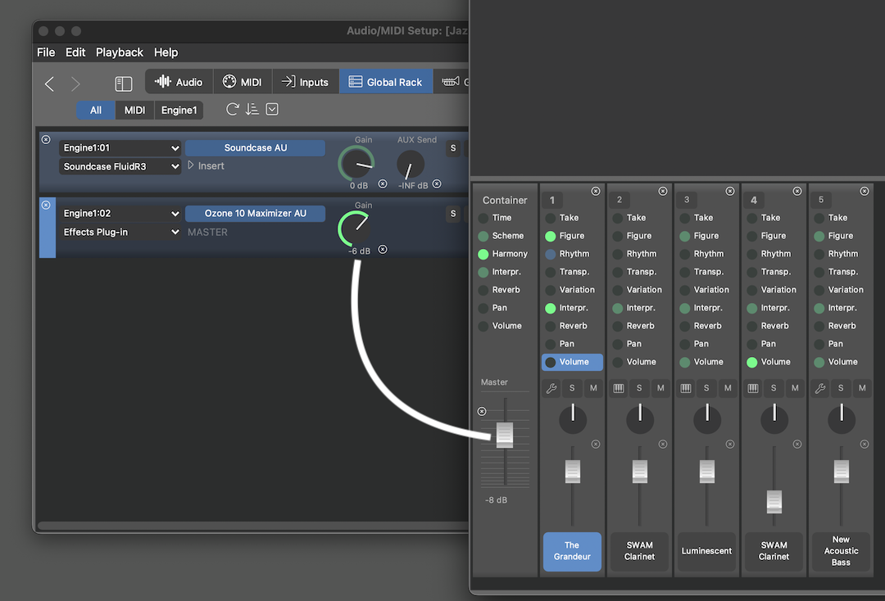Switch to the MIDI toolbar tab
The image size is (885, 601).
pyautogui.click(x=243, y=82)
